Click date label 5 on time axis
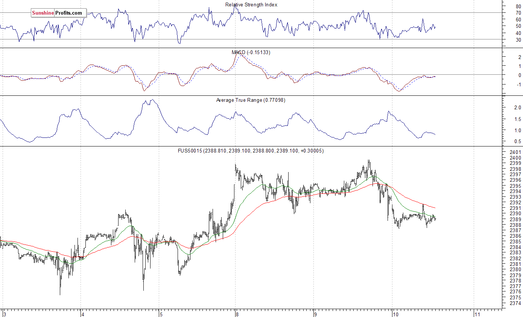 click(161, 314)
